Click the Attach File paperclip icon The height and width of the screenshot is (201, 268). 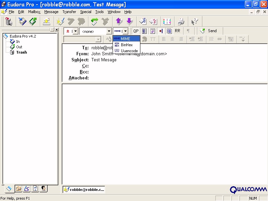(x=143, y=21)
